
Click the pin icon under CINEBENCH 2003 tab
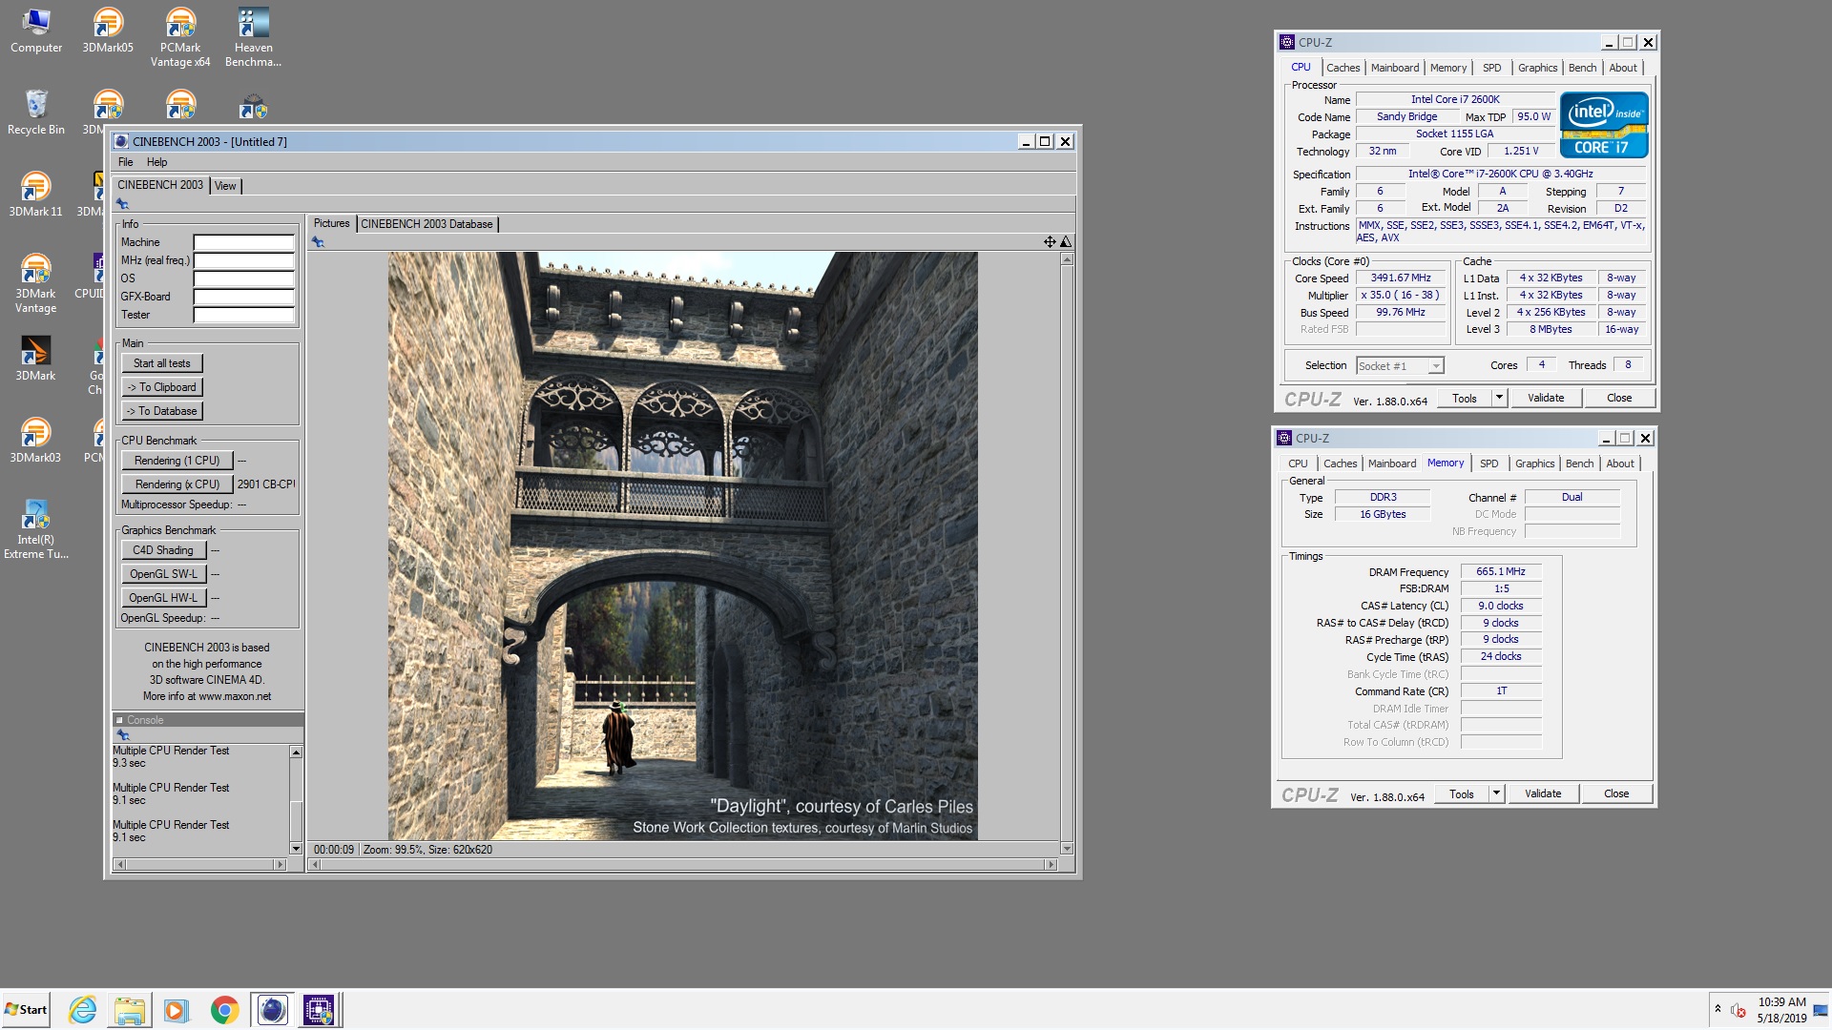click(x=122, y=204)
